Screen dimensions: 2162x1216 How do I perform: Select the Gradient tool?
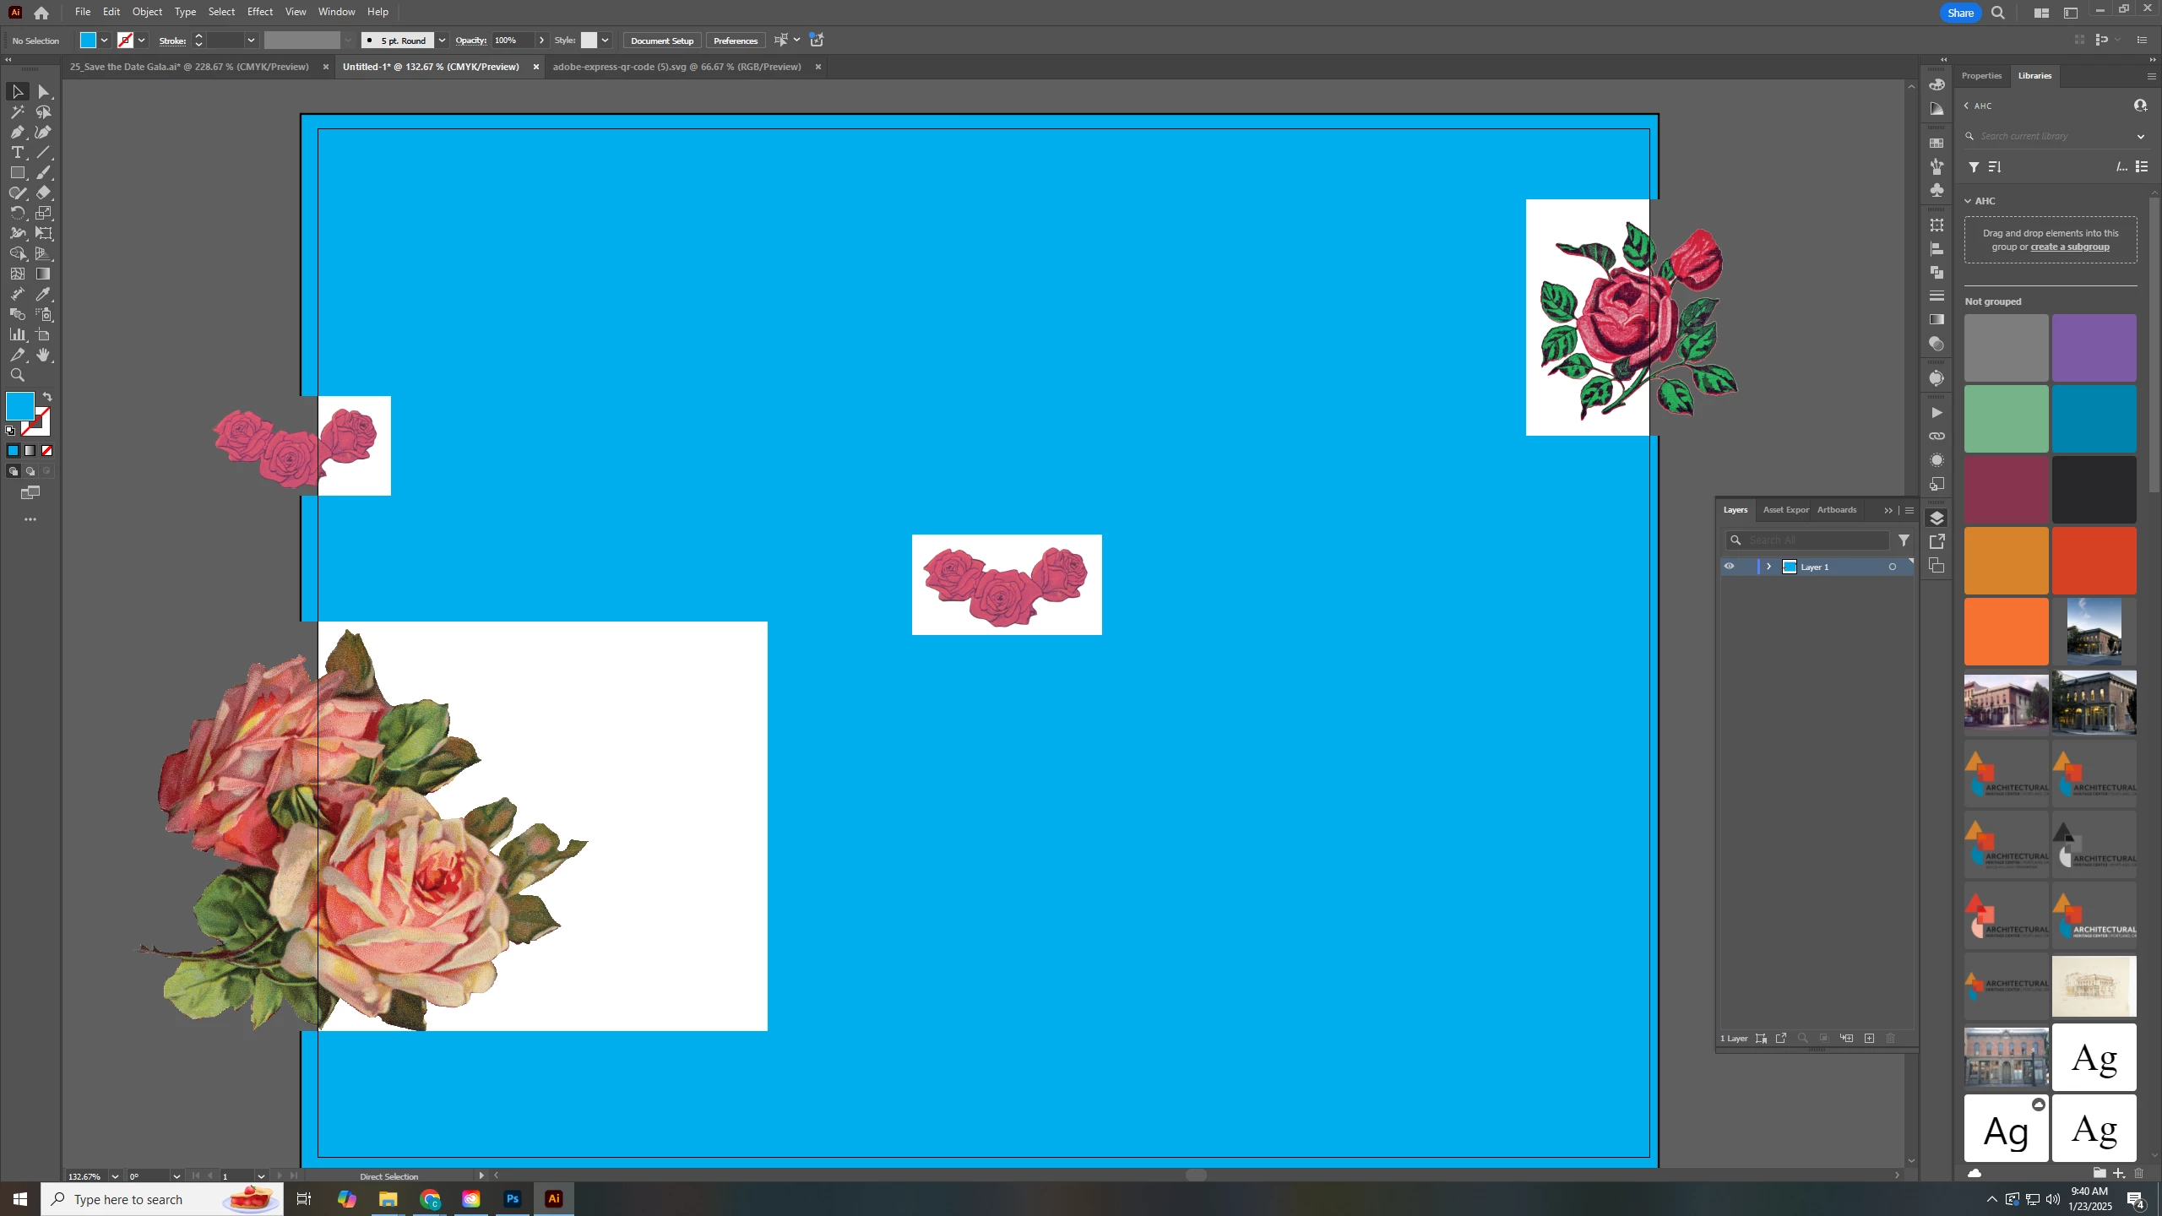pyautogui.click(x=43, y=274)
